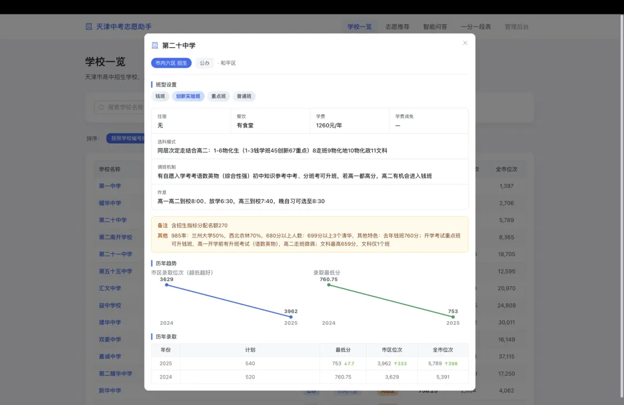The image size is (624, 405).
Task: Open 益中学校 in the background list
Action: (110, 305)
